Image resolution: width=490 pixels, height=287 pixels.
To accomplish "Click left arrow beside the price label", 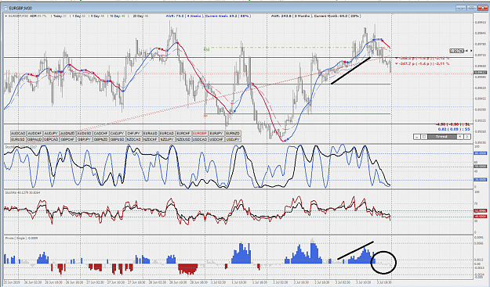I will click(x=467, y=51).
